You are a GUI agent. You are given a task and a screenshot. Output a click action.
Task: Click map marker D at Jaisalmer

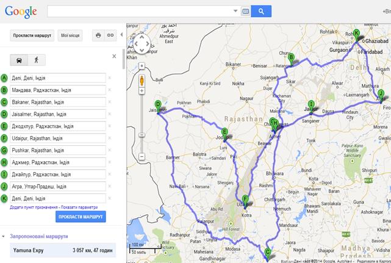158,107
